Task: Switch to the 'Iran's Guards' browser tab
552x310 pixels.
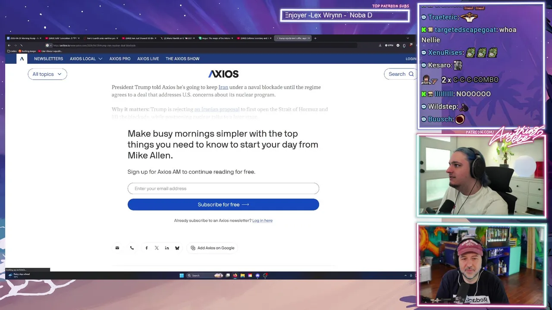Action: (x=101, y=38)
